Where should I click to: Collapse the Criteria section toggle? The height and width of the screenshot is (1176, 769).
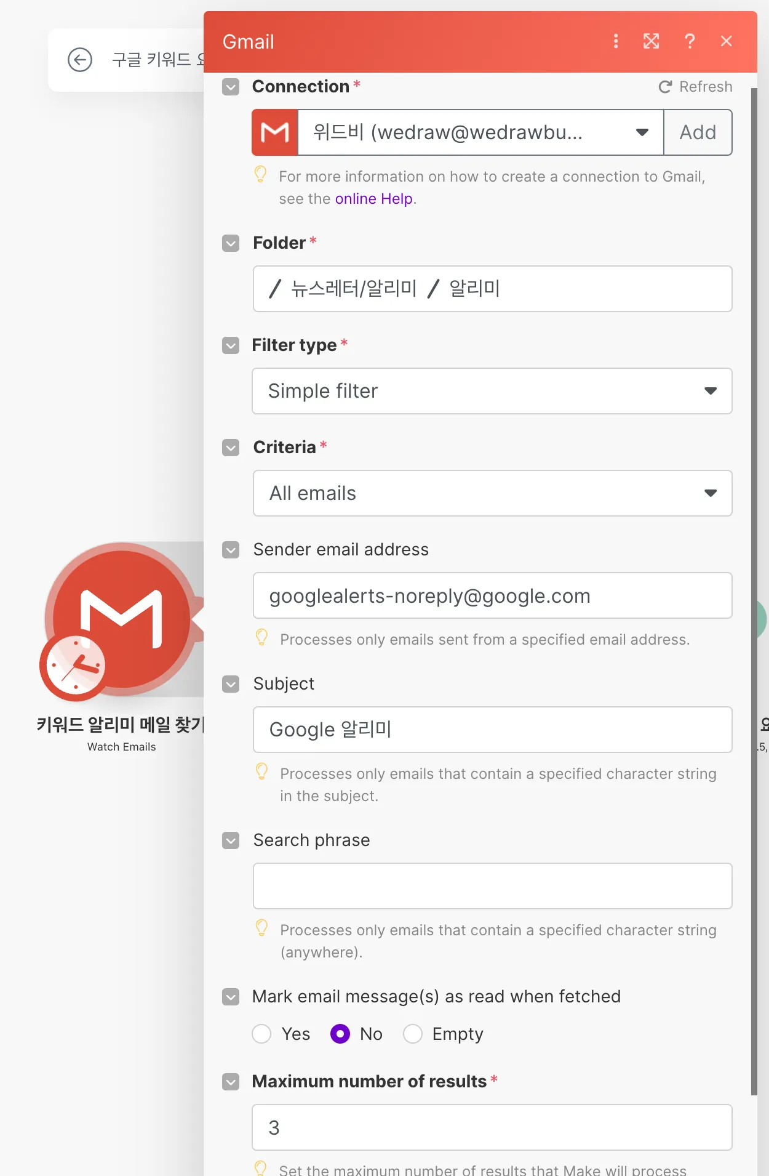pyautogui.click(x=231, y=448)
